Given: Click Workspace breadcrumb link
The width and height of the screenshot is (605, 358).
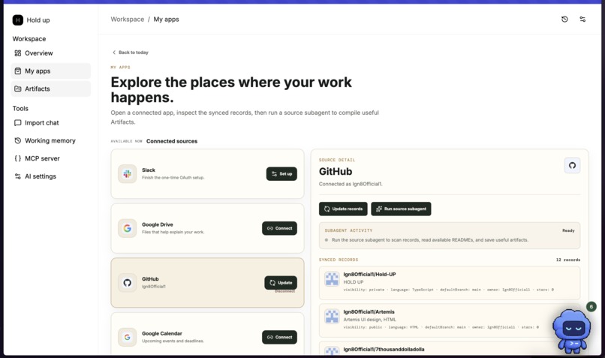Looking at the screenshot, I should click(x=128, y=20).
